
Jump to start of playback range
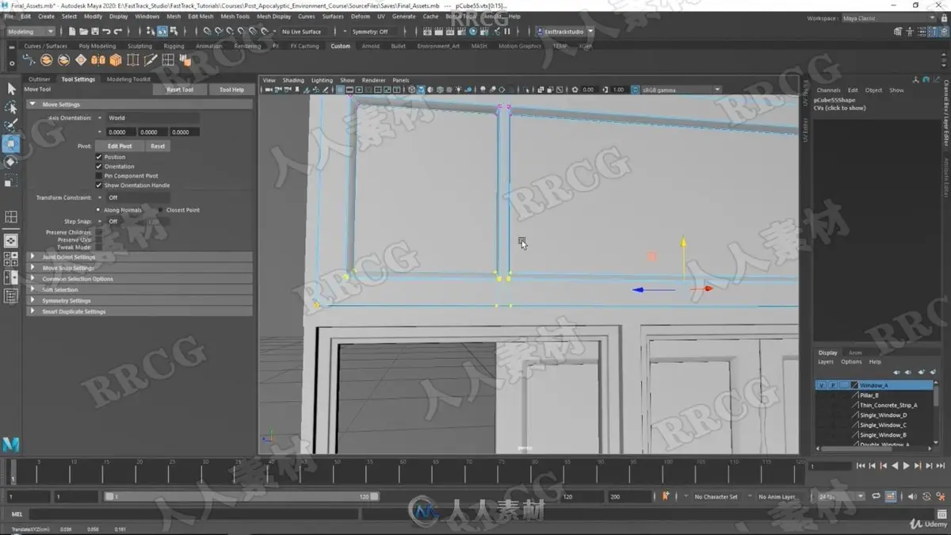(x=861, y=466)
